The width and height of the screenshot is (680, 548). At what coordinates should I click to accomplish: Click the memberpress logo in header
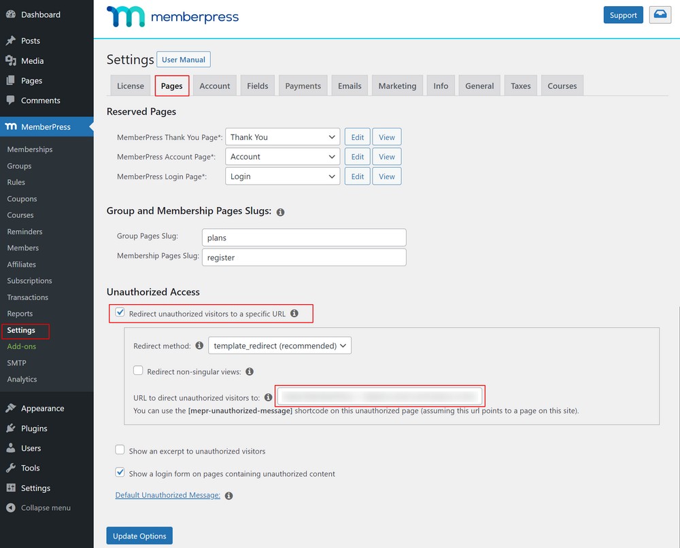point(173,16)
